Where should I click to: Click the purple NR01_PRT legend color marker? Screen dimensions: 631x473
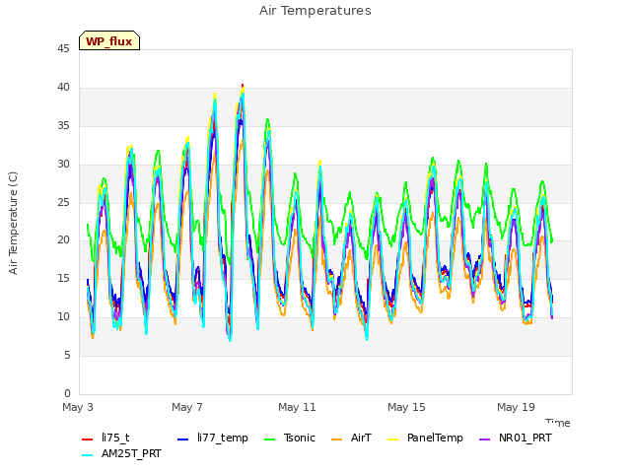[485, 439]
